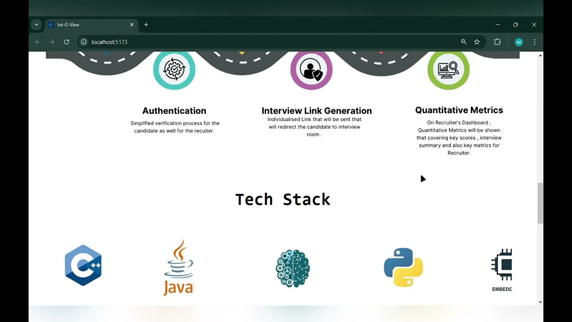572x322 pixels.
Task: Click the "On Recruiter's Dashboard" description text
Action: pos(459,138)
